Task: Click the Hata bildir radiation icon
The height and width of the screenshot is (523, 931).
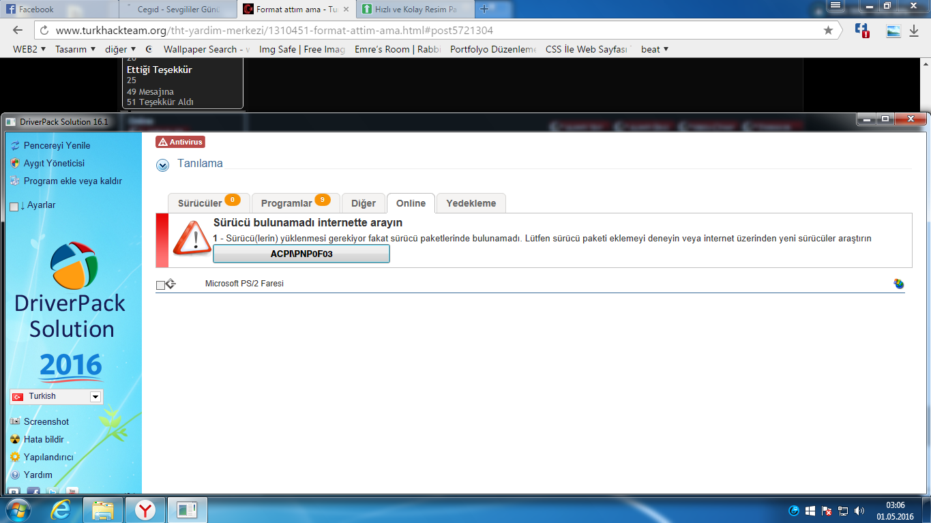Action: pos(15,439)
